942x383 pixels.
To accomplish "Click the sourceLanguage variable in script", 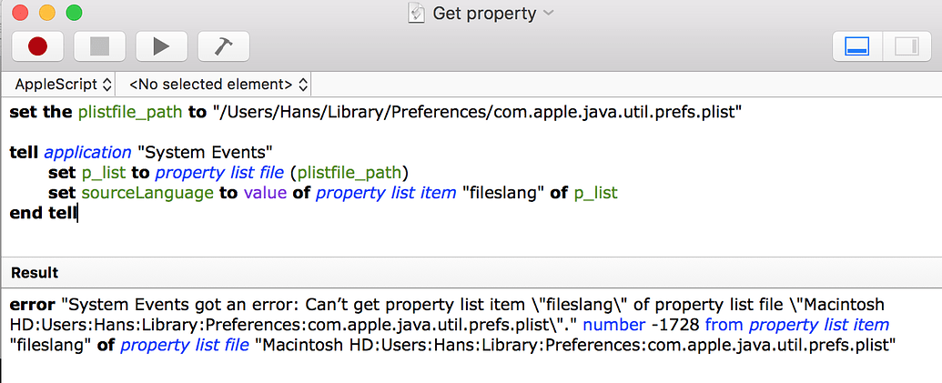I will 147,193.
